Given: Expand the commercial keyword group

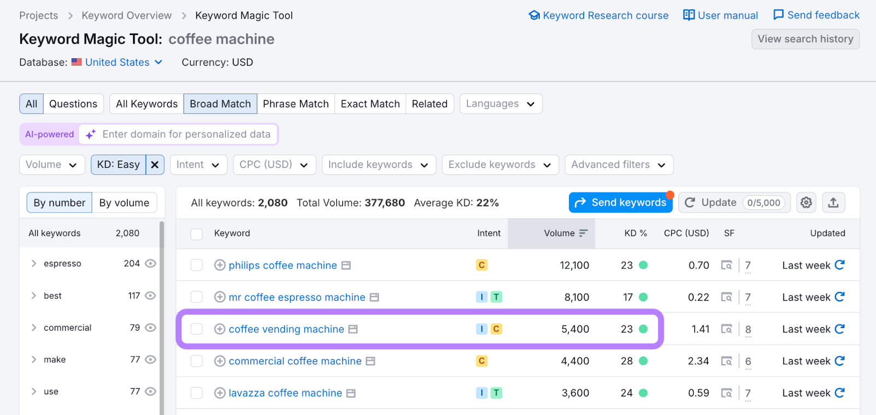Looking at the screenshot, I should [x=34, y=328].
